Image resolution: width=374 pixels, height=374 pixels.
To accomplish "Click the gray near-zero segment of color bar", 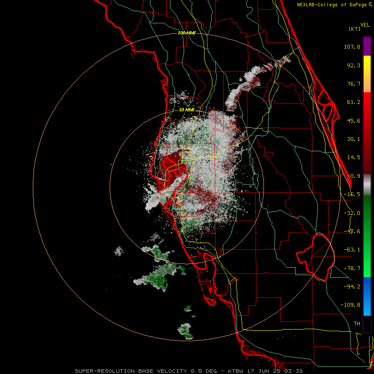I will tap(367, 185).
